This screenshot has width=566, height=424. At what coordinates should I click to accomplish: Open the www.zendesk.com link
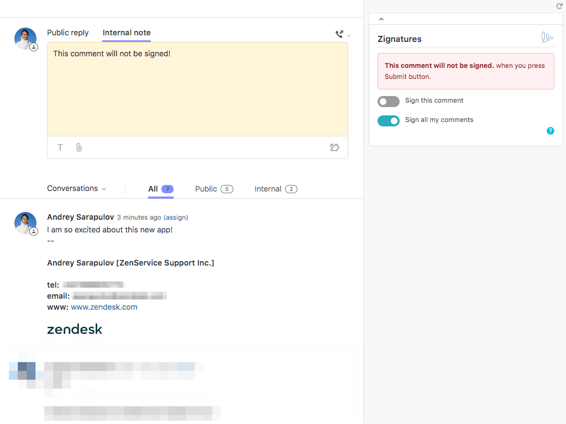click(x=104, y=307)
